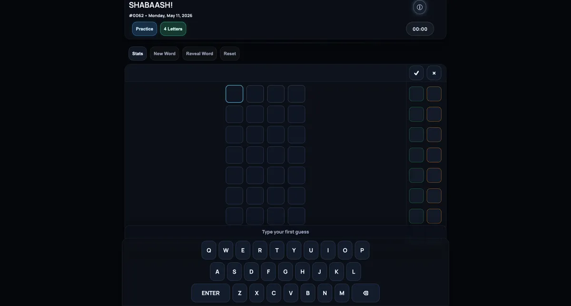The image size is (571, 306).
Task: Tap the backspace key icon
Action: click(x=365, y=293)
